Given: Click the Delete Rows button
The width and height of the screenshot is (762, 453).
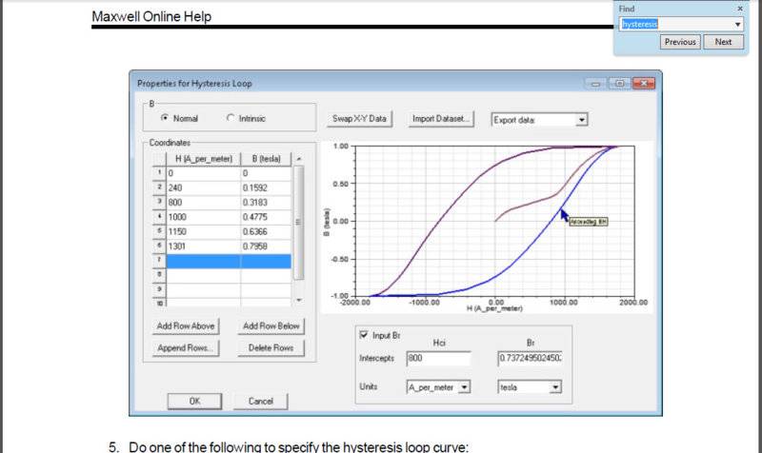Looking at the screenshot, I should click(x=271, y=347).
